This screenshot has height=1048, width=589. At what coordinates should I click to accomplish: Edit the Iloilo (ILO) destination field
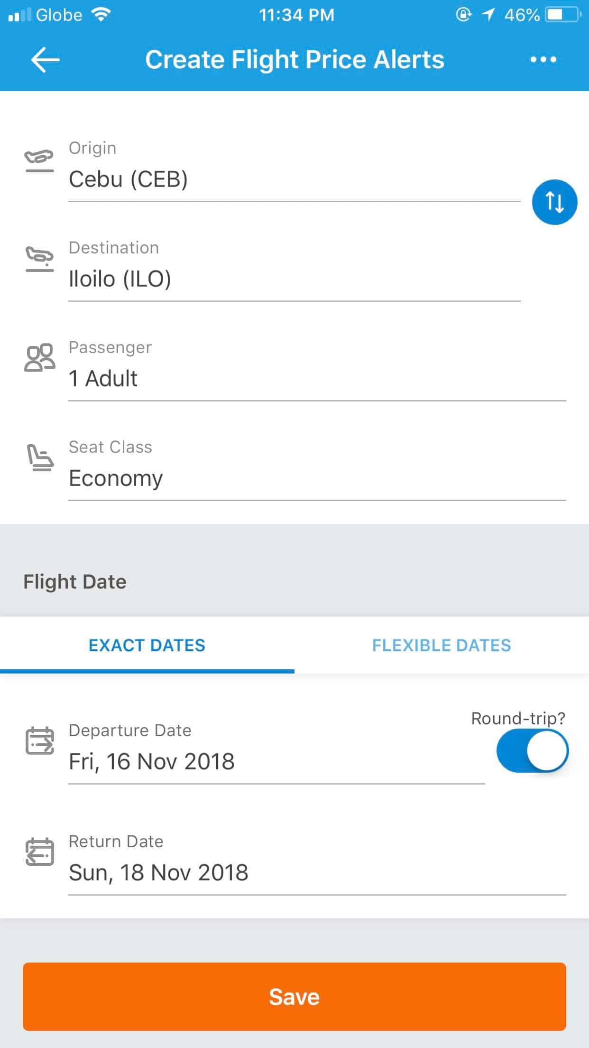point(294,279)
